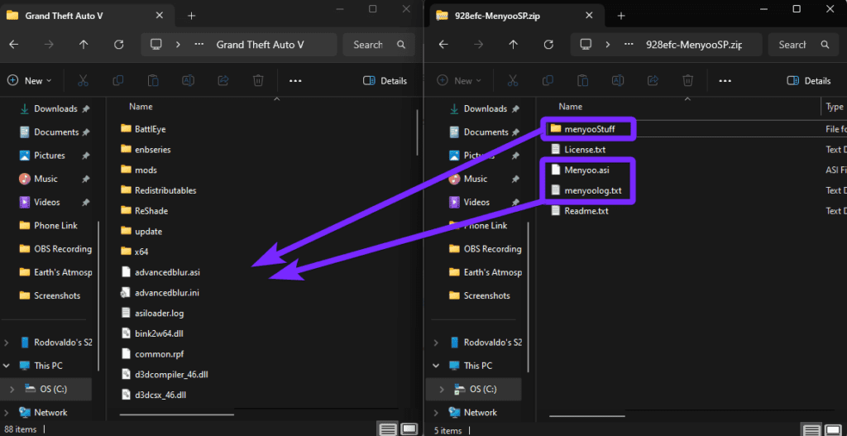Switch GTA V window to large thumbnails view
This screenshot has width=847, height=436.
[409, 429]
